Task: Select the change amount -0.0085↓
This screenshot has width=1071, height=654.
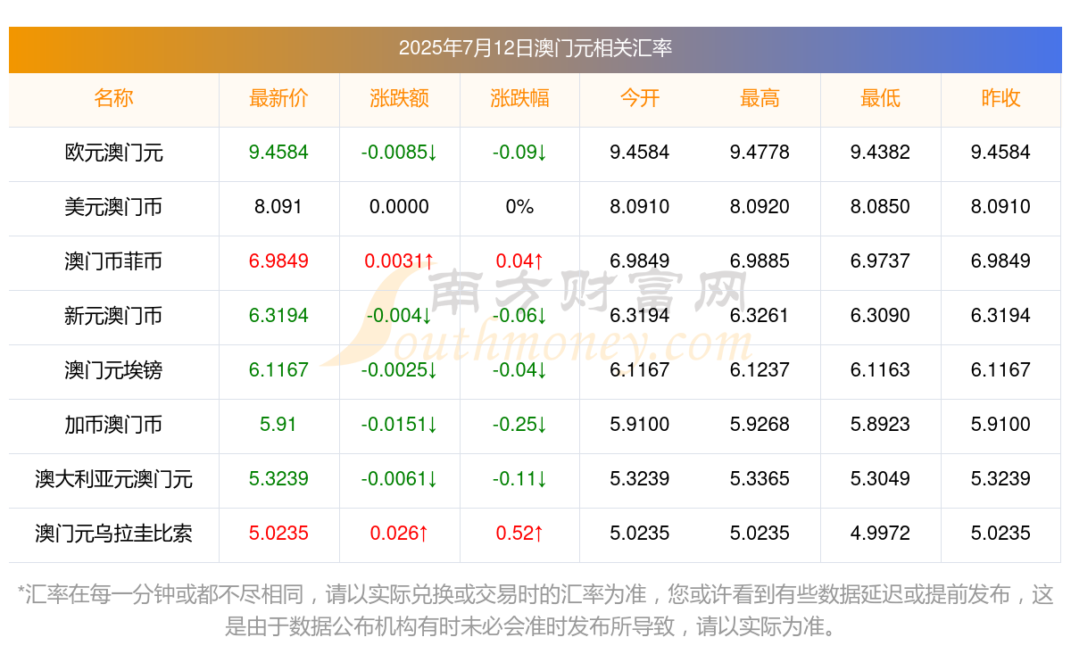Action: (x=399, y=153)
